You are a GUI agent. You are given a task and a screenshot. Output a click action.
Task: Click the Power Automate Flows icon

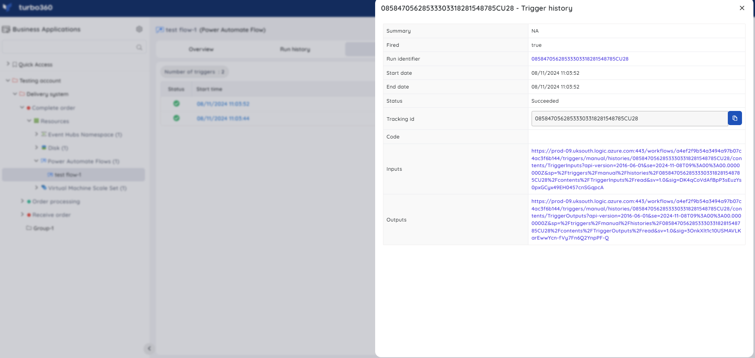44,161
